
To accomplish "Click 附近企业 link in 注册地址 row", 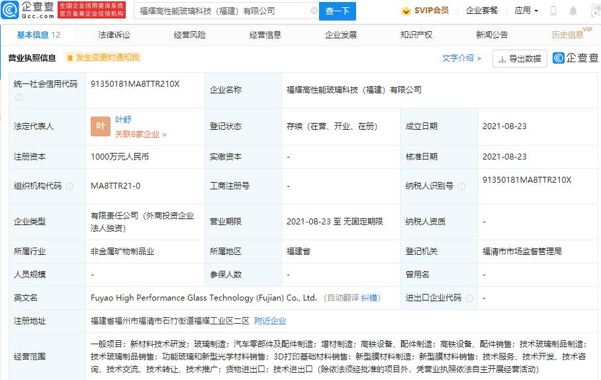I will (x=270, y=321).
